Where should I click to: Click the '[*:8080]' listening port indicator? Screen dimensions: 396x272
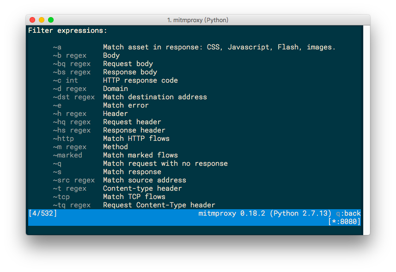[344, 222]
